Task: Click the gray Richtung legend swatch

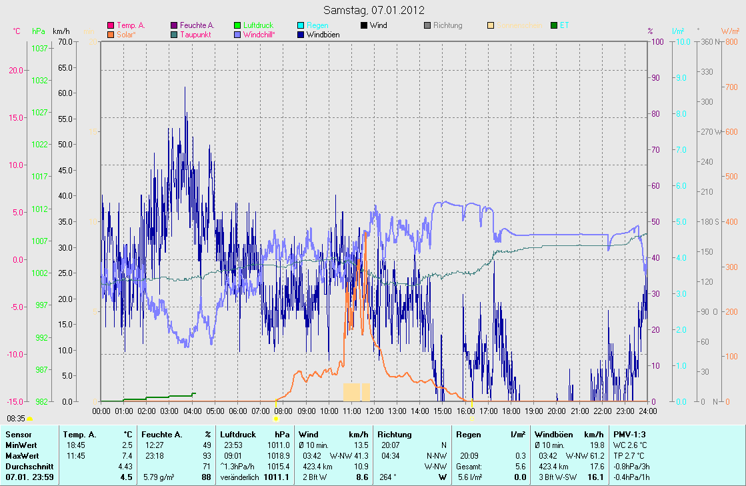Action: [x=427, y=25]
